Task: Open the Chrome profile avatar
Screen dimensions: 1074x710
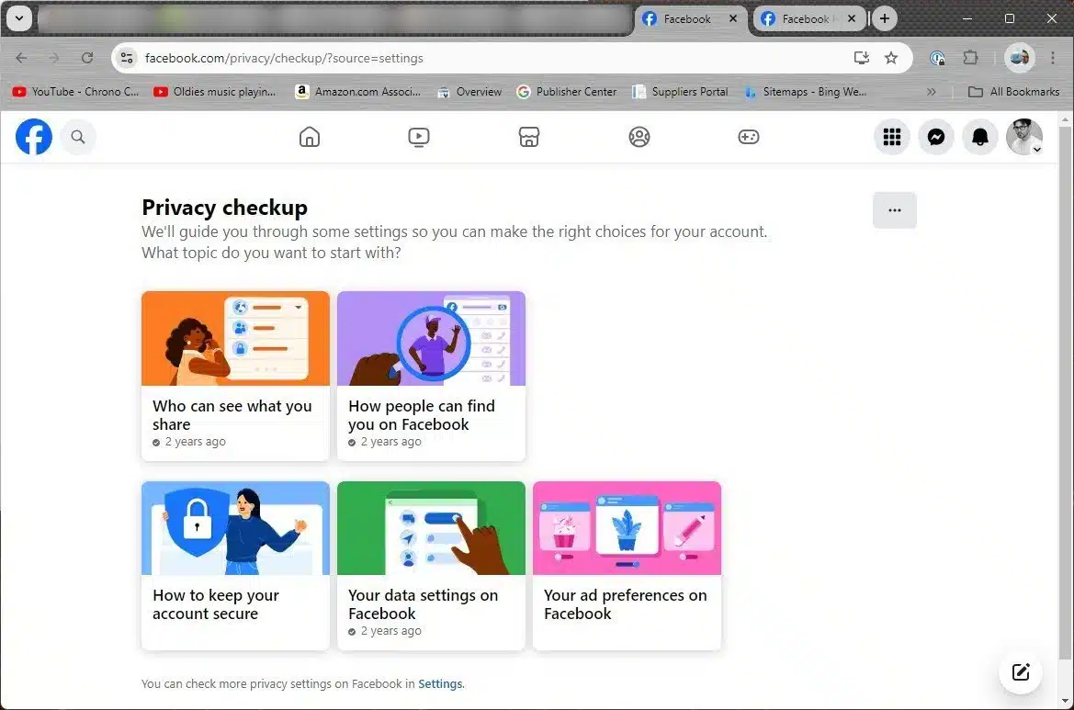Action: click(1019, 58)
